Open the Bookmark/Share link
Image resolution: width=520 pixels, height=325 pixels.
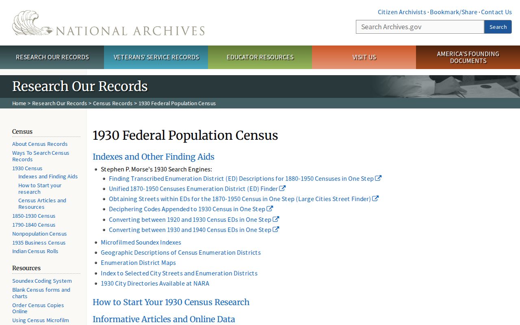pos(453,12)
